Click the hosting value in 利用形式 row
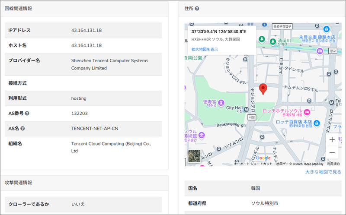Viewport: 346px width, 215px height. click(x=79, y=98)
